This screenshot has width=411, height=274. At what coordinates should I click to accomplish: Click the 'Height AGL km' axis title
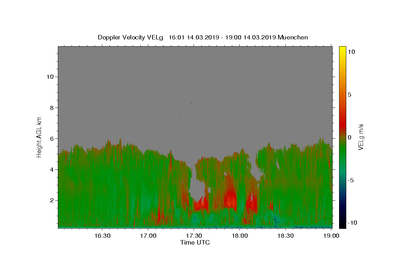click(x=39, y=137)
